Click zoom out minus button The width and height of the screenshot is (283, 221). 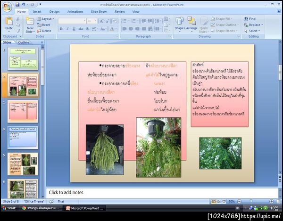click(239, 202)
